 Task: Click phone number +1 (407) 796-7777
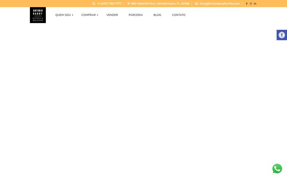pyautogui.click(x=109, y=4)
